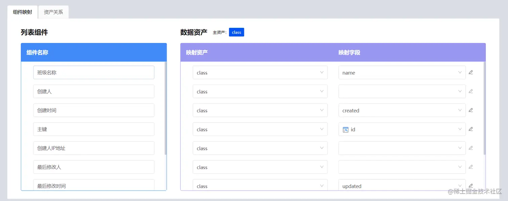Click the edit pencil beside the created field
508x201 pixels.
click(x=471, y=110)
